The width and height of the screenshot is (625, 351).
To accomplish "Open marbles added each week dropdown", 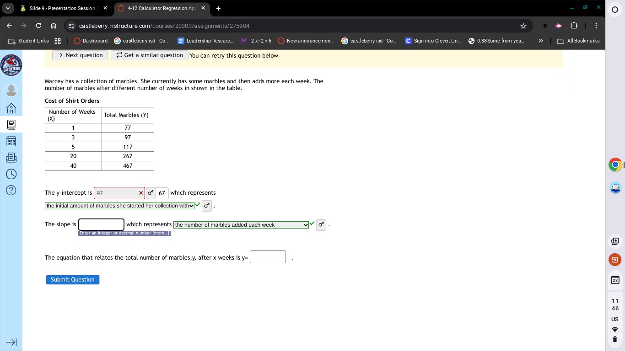I will tap(241, 225).
